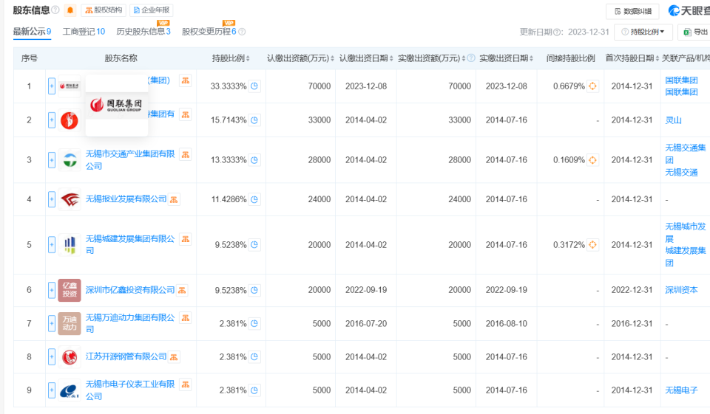The width and height of the screenshot is (710, 414).
Task: Click equity chart icon for 无锡万迪动力集团
Action: (185, 318)
